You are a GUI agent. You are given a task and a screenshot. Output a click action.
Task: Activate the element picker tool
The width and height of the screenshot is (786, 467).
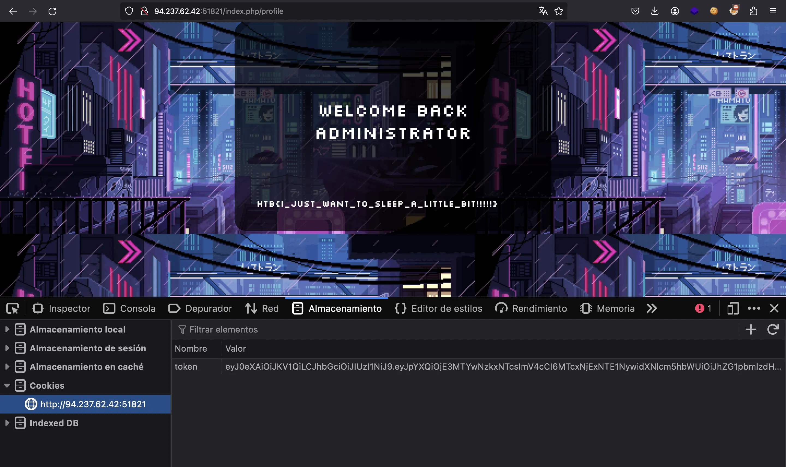click(13, 309)
